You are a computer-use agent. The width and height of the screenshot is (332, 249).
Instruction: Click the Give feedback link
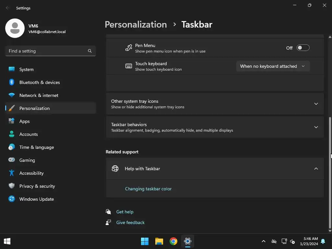pos(130,222)
